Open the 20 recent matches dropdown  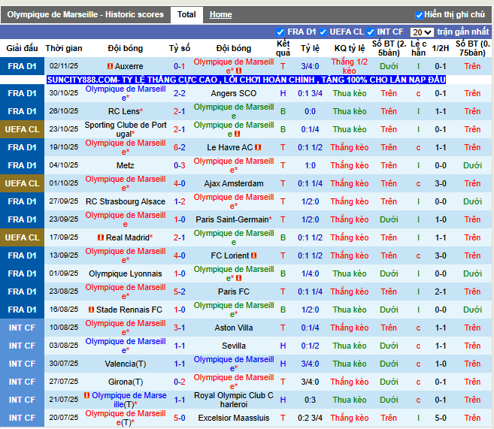(422, 32)
